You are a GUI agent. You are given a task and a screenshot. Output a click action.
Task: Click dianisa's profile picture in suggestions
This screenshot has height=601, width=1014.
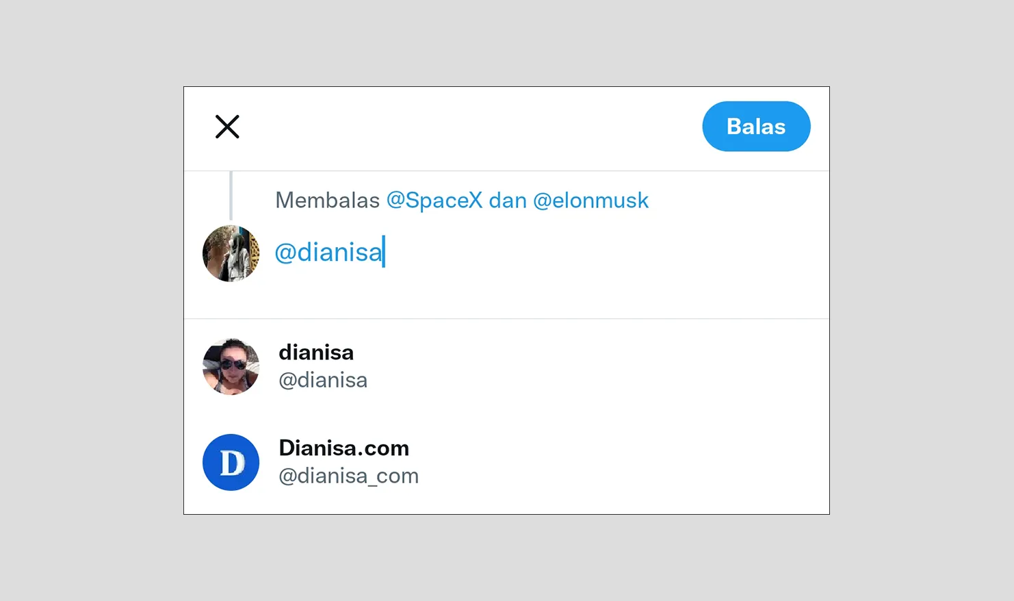[231, 366]
